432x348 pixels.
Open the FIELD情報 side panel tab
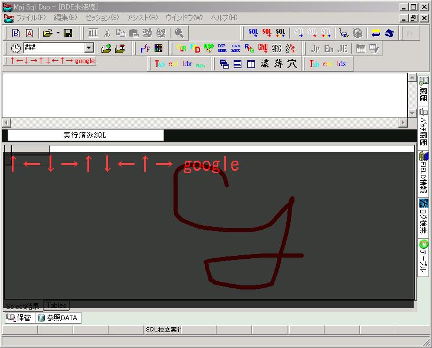(423, 173)
